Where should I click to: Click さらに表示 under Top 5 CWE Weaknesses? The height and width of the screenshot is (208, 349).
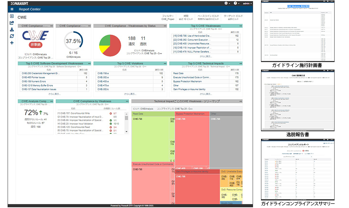pos(206,56)
